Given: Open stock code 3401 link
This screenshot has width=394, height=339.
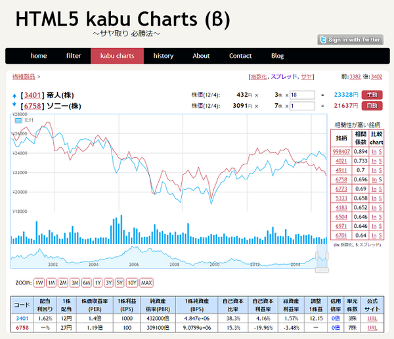Looking at the screenshot, I should pos(32,95).
